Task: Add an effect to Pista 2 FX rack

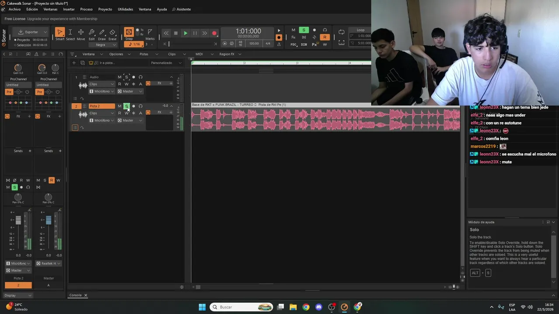Action: (x=171, y=113)
